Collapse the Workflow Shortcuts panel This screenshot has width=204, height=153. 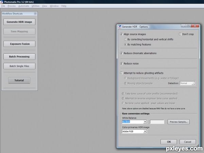coord(35,14)
